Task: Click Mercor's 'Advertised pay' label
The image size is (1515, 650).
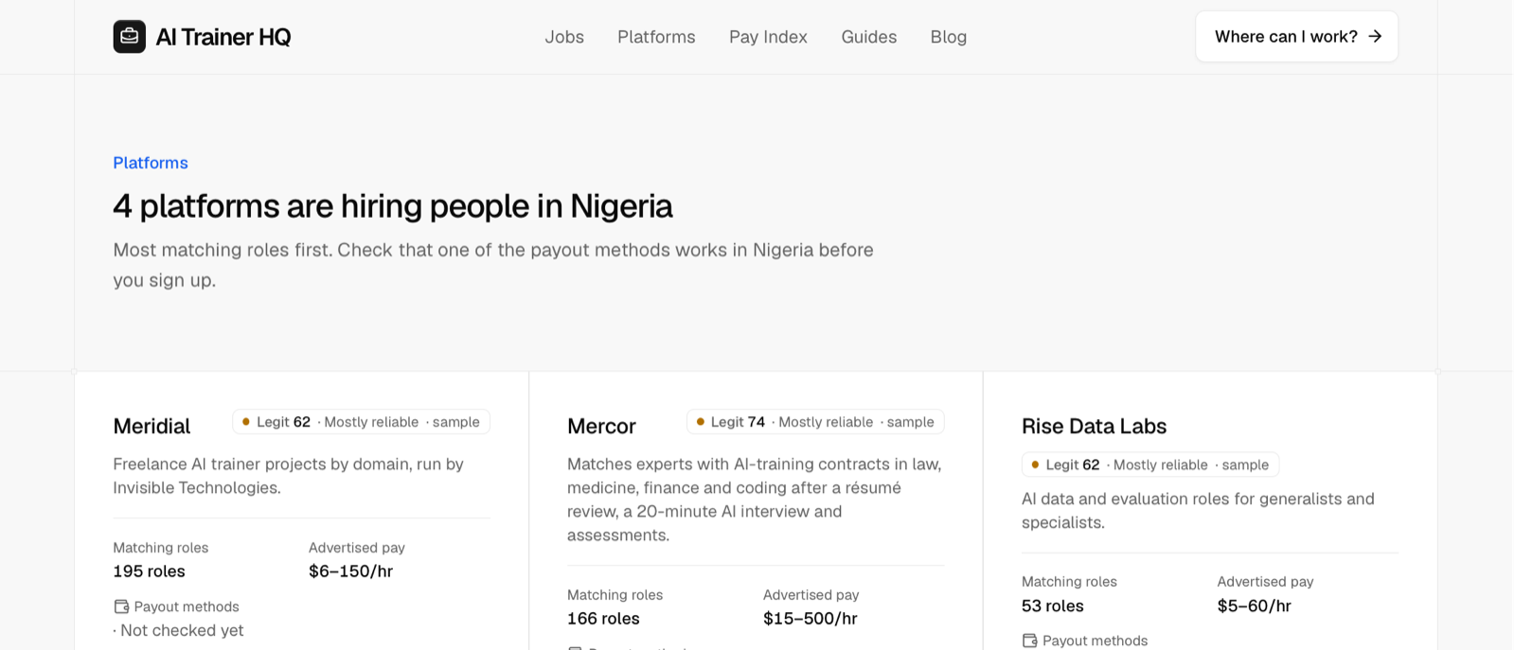Action: [811, 595]
